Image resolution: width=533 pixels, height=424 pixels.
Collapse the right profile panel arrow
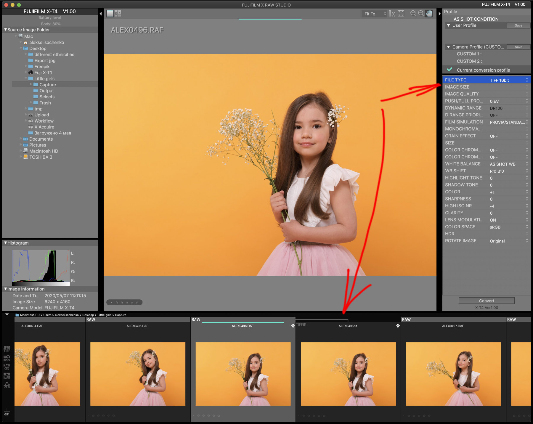(x=439, y=14)
